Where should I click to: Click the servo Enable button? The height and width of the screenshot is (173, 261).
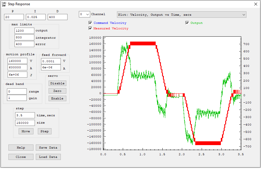tap(57, 99)
